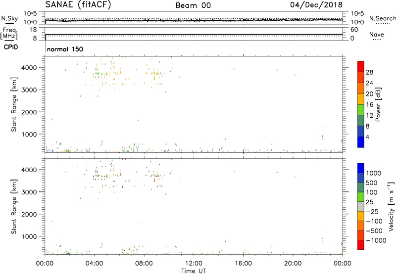
Task: Select the 'Beam 00' heading text
Action: coord(193,5)
